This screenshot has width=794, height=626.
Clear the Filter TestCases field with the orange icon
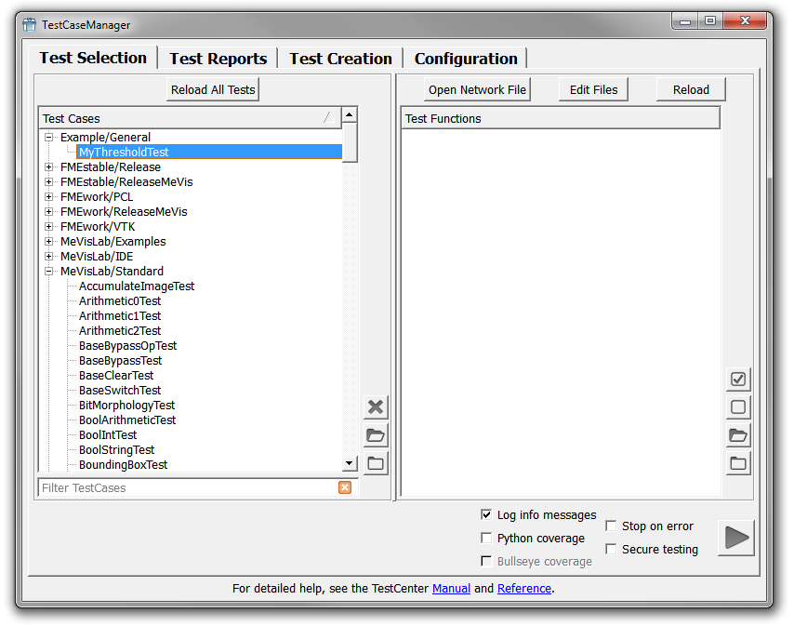[345, 487]
